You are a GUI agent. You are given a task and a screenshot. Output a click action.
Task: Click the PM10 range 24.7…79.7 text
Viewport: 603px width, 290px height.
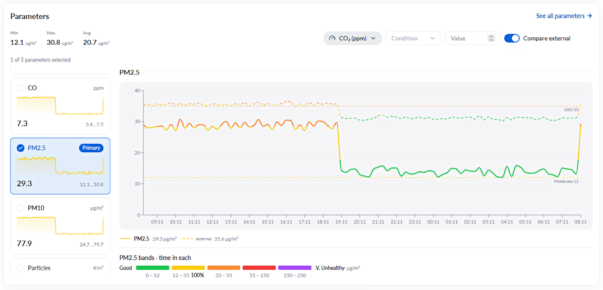click(x=92, y=245)
